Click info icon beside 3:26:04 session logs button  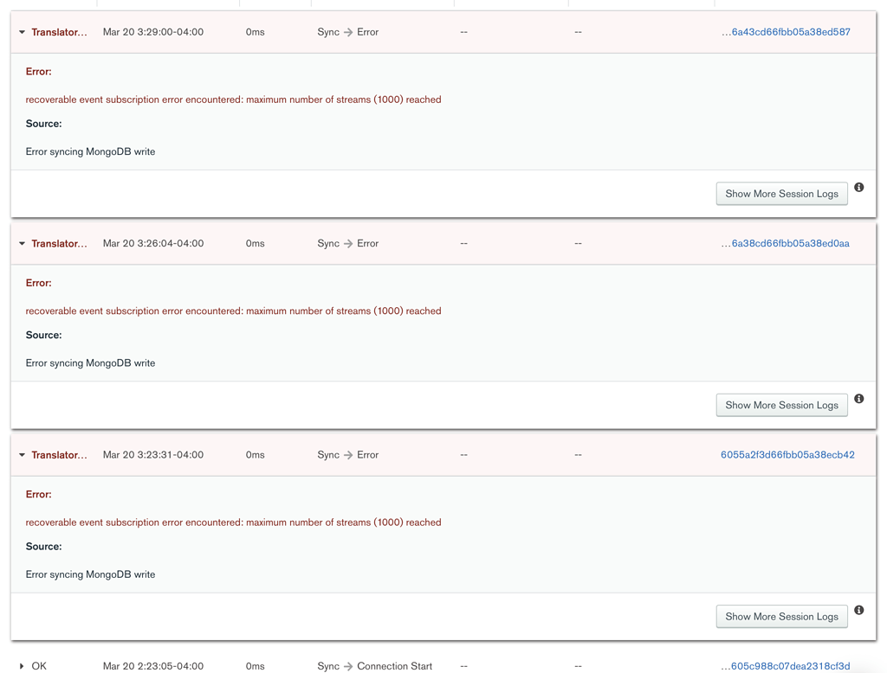pos(859,399)
